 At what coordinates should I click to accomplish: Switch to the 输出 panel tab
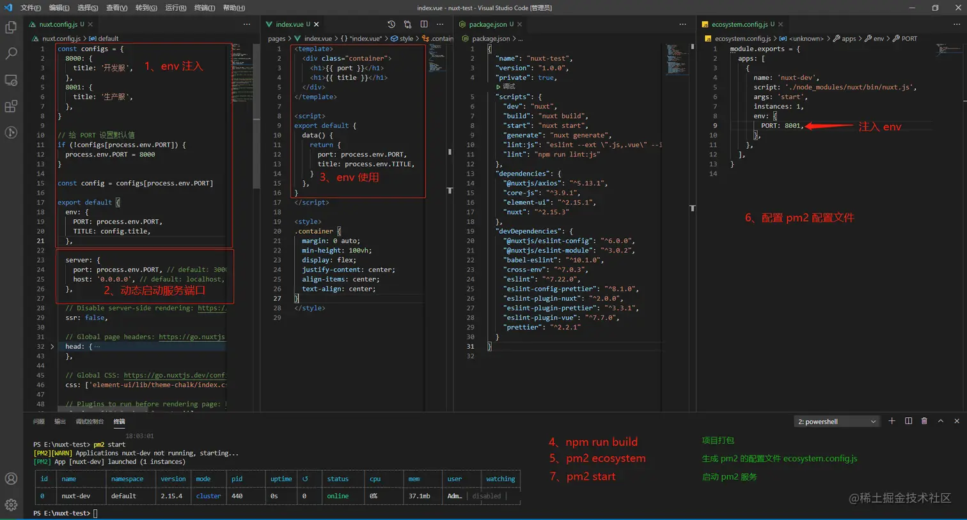60,422
